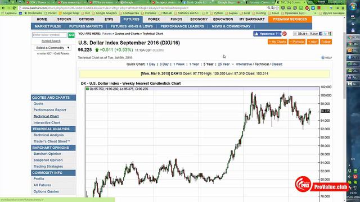
Task: Click the Share / Save button
Action: [305, 34]
